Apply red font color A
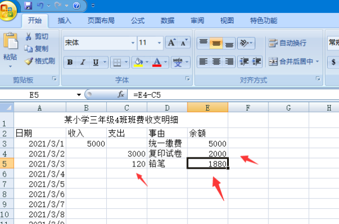 [x=157, y=63]
